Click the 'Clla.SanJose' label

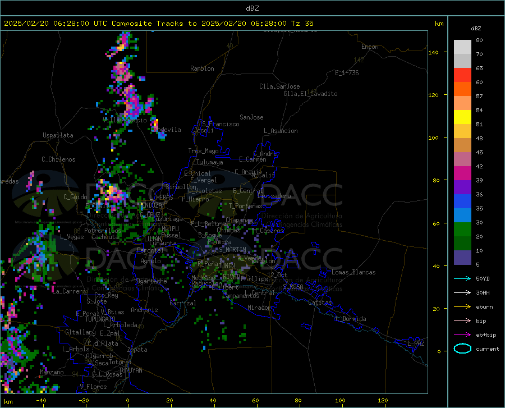pyautogui.click(x=279, y=86)
